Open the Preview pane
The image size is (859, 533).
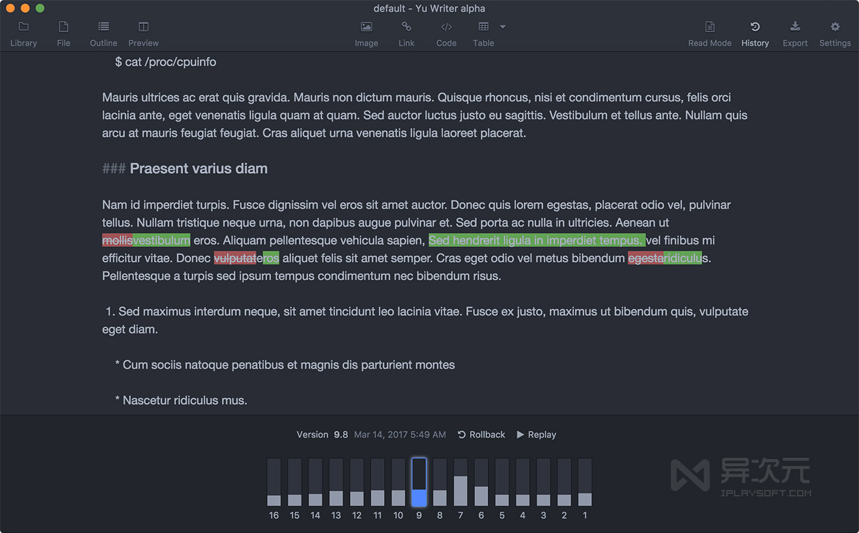[143, 33]
